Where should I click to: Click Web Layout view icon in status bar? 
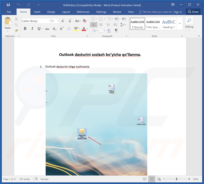tap(159, 179)
